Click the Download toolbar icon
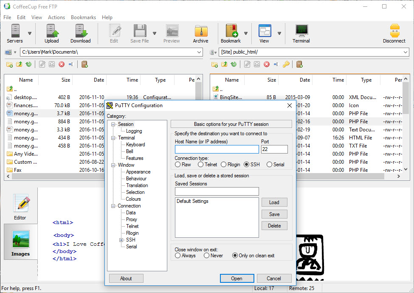Screen dimensions: 414x293 click(x=81, y=33)
